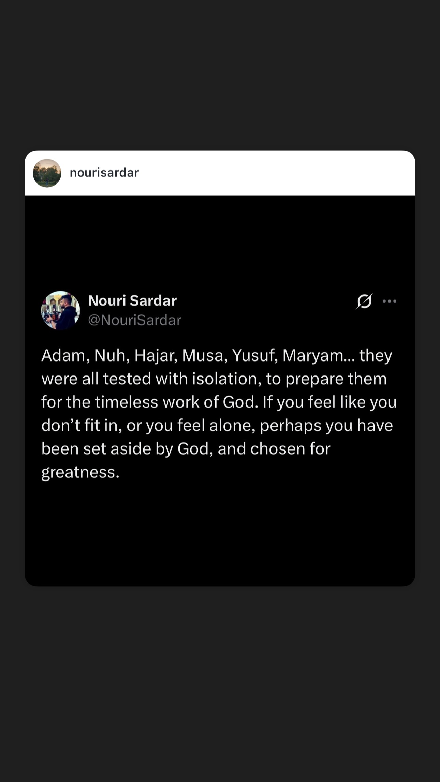The width and height of the screenshot is (440, 782).
Task: Tap the tweet text paragraph
Action: coord(219,414)
